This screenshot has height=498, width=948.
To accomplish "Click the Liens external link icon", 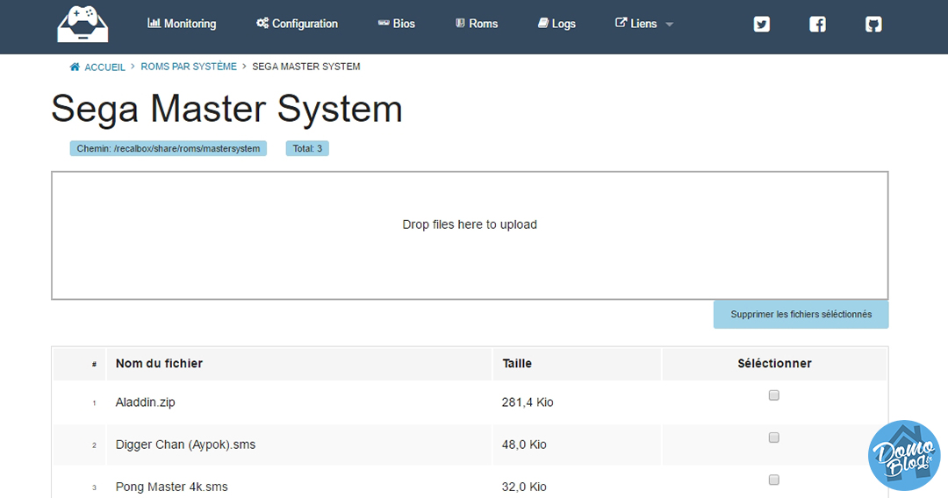I will [x=621, y=22].
